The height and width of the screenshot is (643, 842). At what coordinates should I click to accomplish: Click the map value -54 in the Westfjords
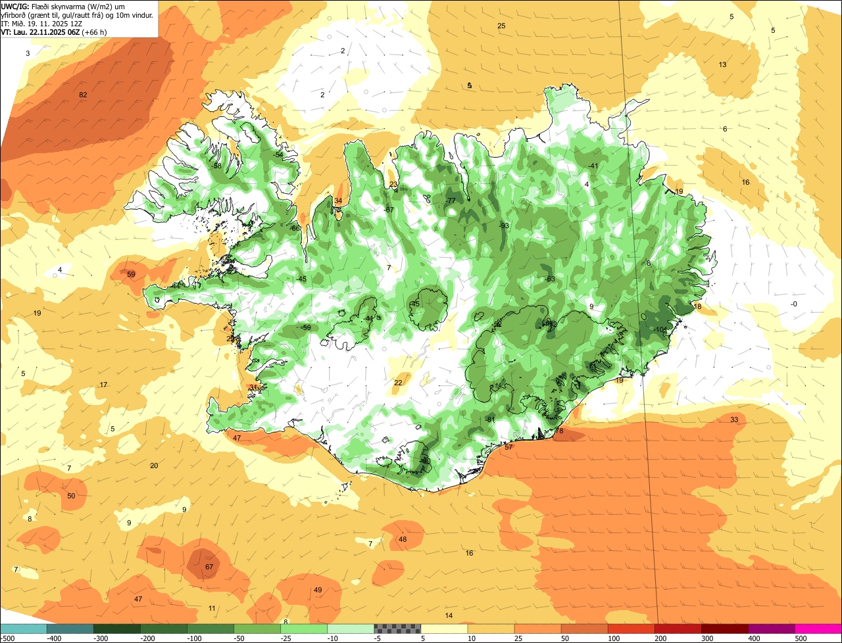click(279, 155)
